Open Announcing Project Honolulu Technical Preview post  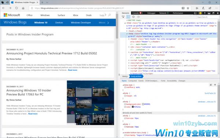[52, 54]
